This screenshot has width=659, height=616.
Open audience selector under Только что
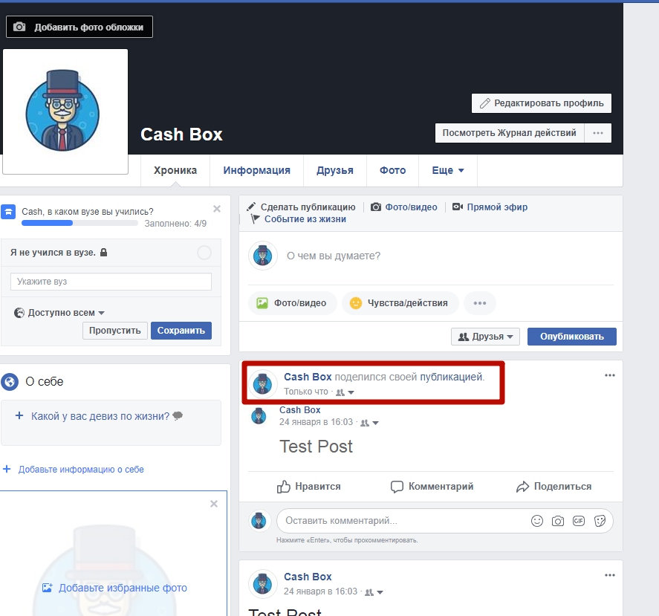point(345,392)
